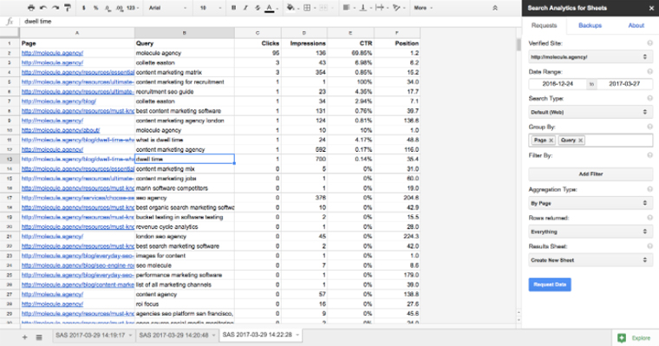This screenshot has height=346, width=659.
Task: Select column B header
Action: coord(185,33)
